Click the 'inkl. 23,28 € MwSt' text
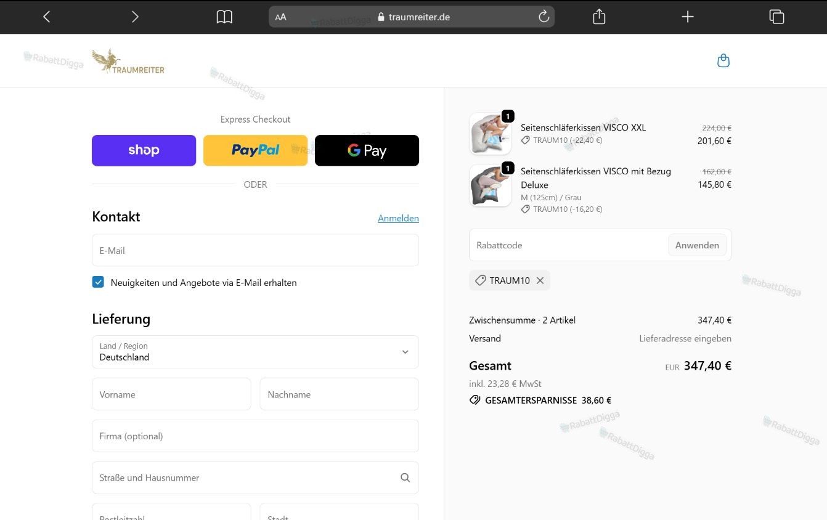 click(x=505, y=383)
